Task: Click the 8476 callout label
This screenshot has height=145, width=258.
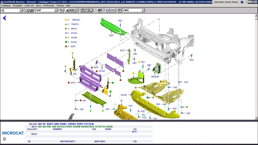Action: (x=96, y=67)
